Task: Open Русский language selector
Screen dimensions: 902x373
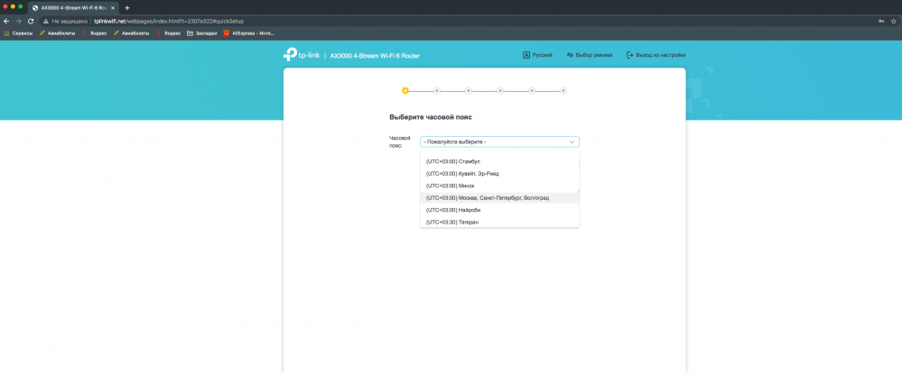Action: tap(537, 55)
